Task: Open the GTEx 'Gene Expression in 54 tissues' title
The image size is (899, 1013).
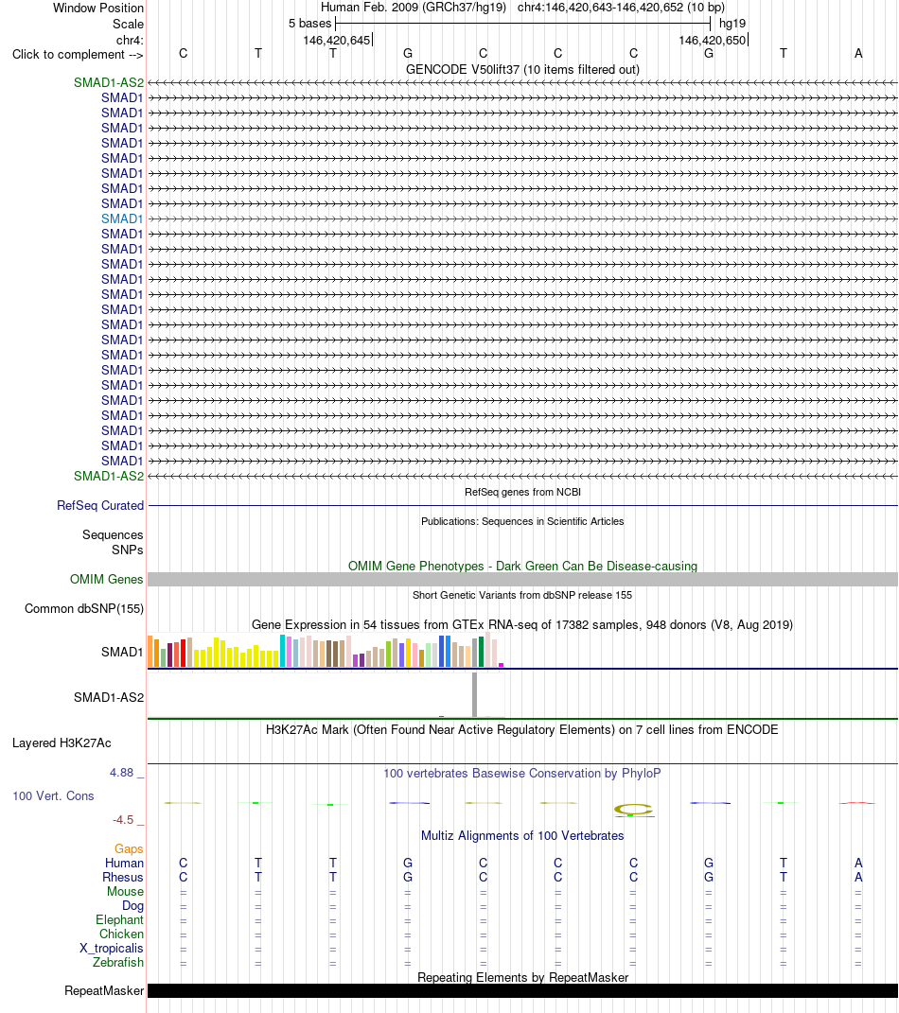Action: 522,624
